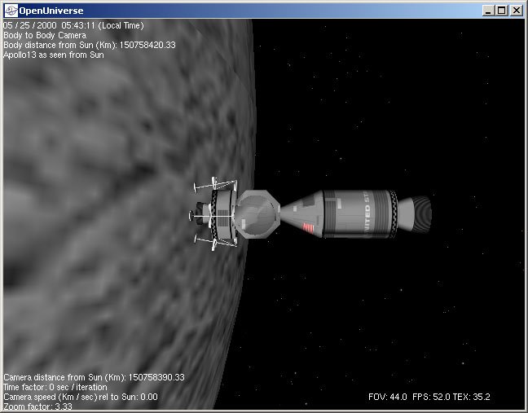Close the OpenUniverse window

(517, 11)
